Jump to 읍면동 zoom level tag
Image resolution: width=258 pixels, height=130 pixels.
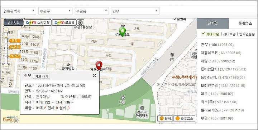15,47
